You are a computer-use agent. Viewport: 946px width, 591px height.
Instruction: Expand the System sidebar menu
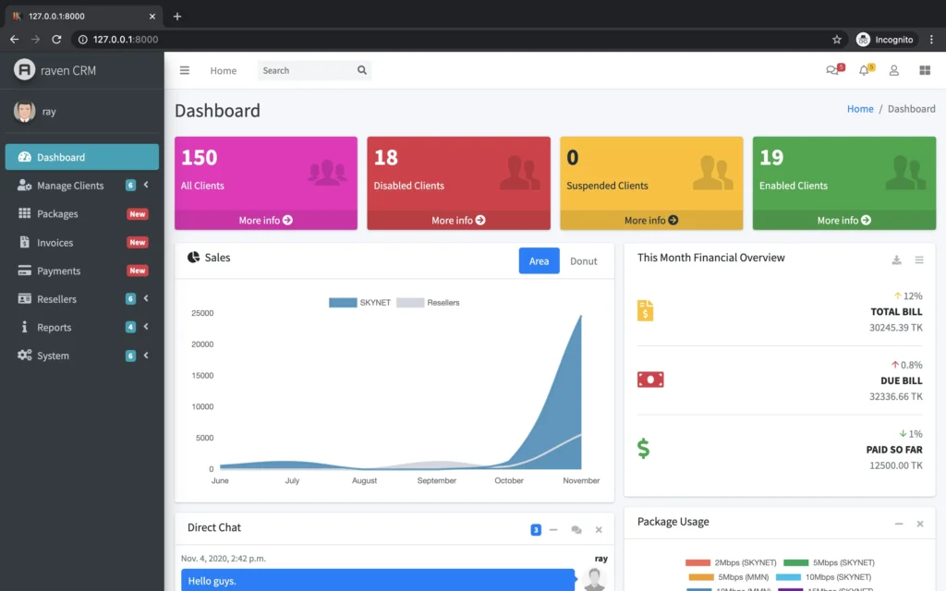click(x=82, y=356)
